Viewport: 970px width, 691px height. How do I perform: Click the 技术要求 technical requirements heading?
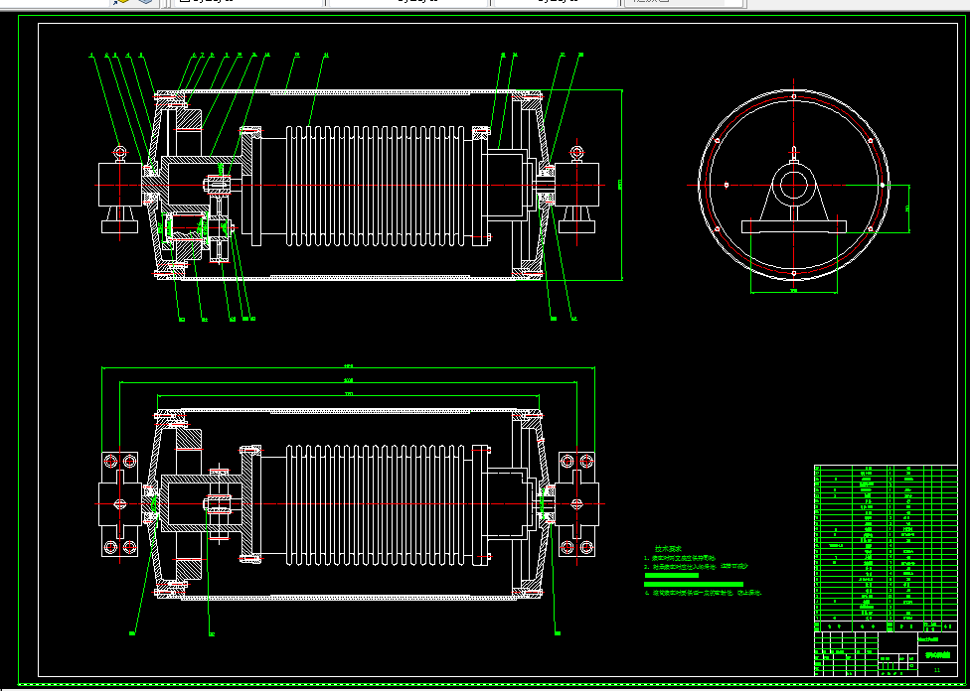(668, 549)
